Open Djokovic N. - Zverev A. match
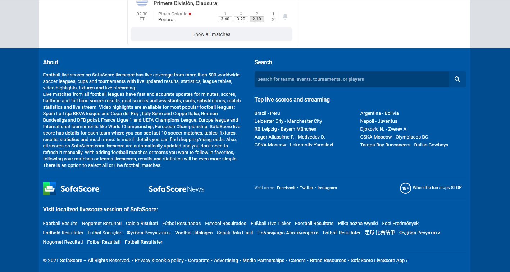The width and height of the screenshot is (510, 272). pyautogui.click(x=384, y=129)
